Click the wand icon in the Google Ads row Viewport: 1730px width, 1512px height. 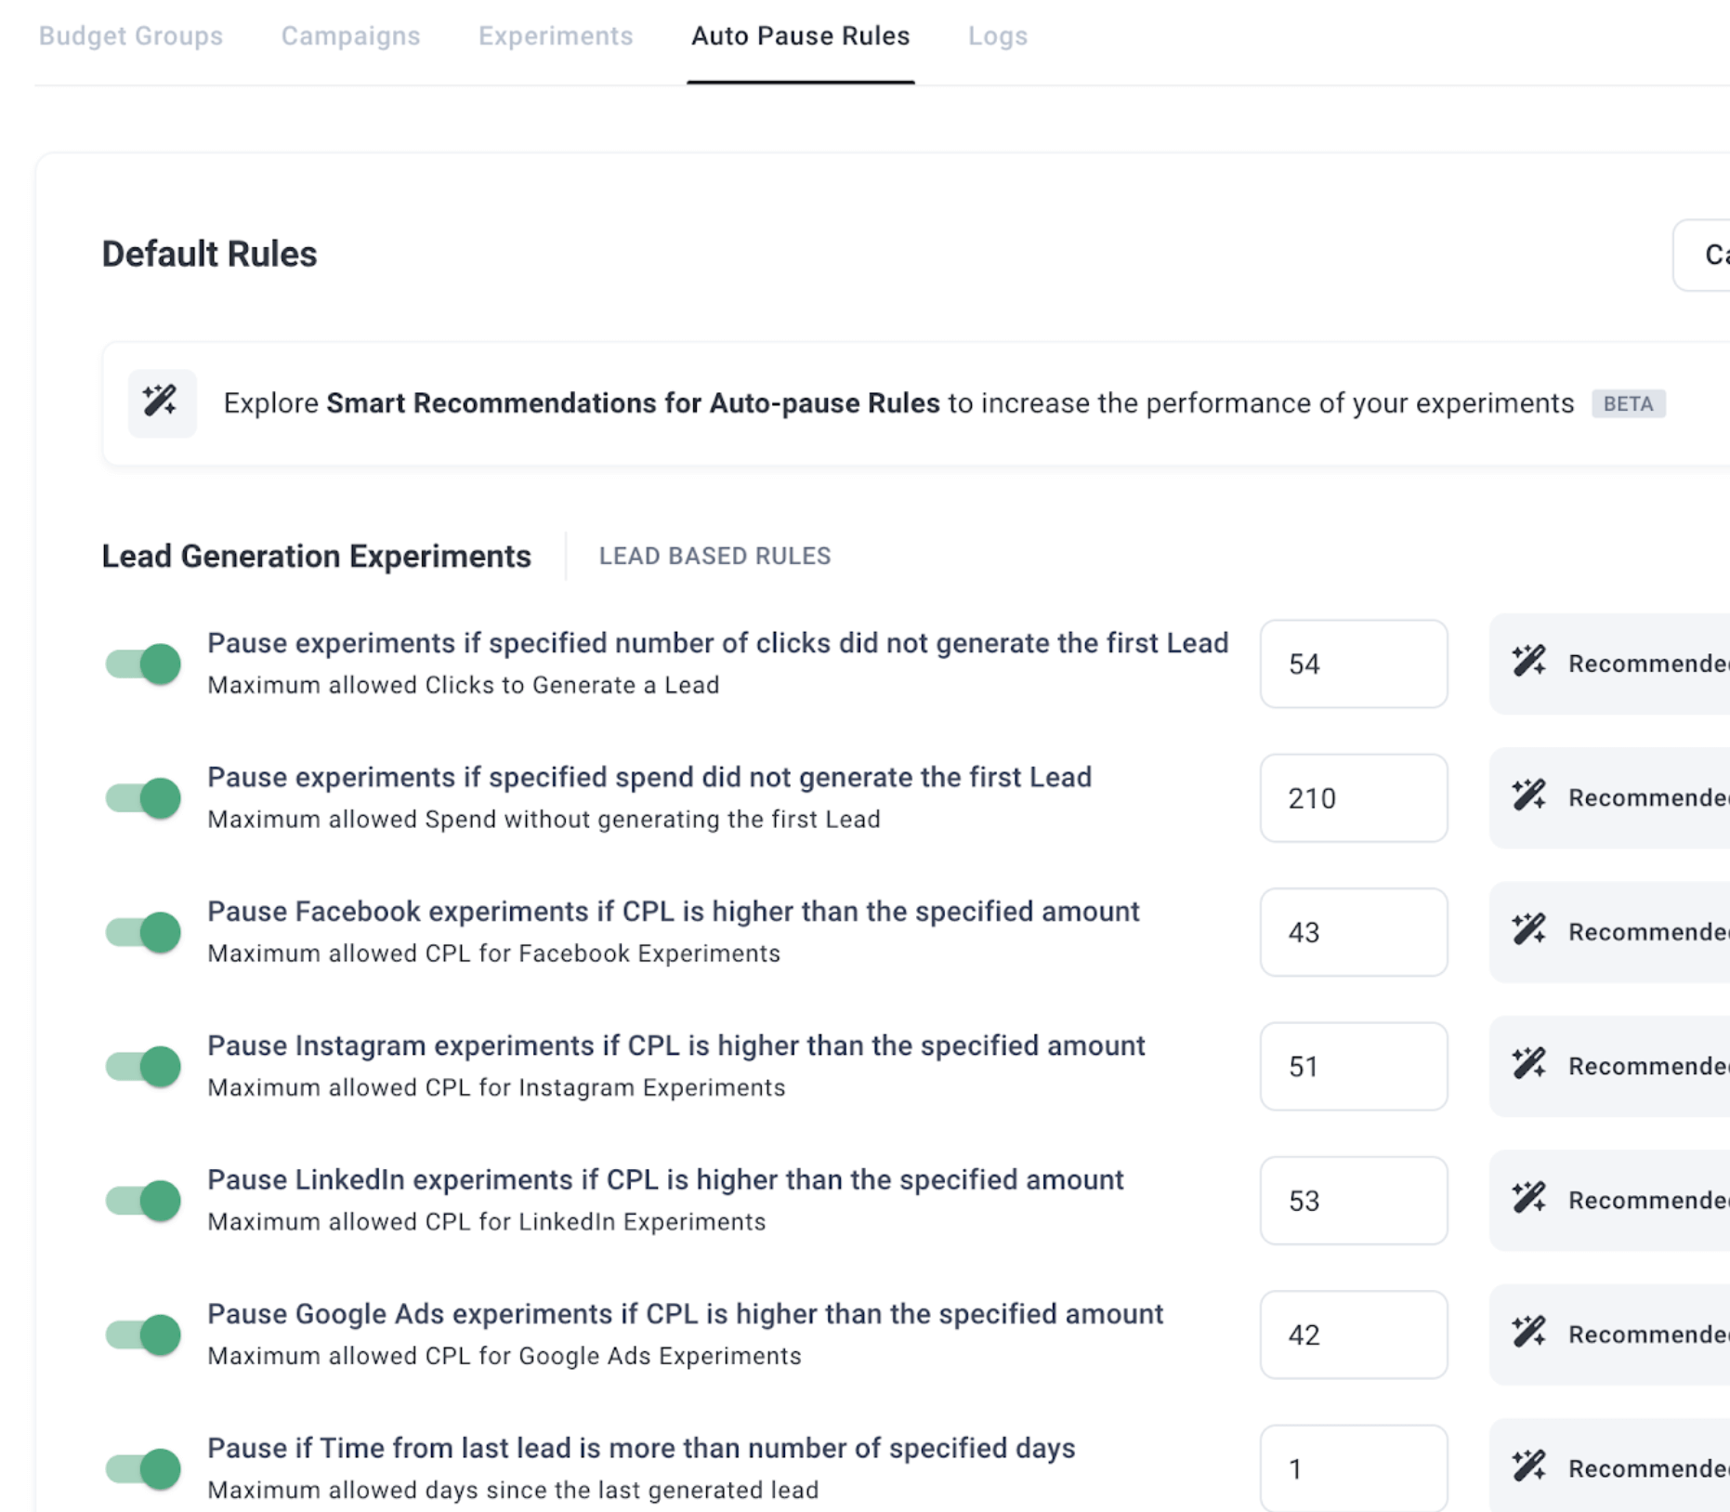[1528, 1333]
